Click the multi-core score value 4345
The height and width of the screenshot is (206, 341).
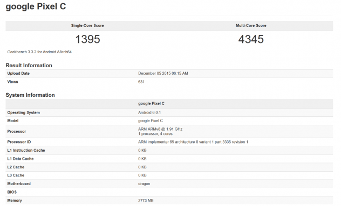pyautogui.click(x=251, y=39)
